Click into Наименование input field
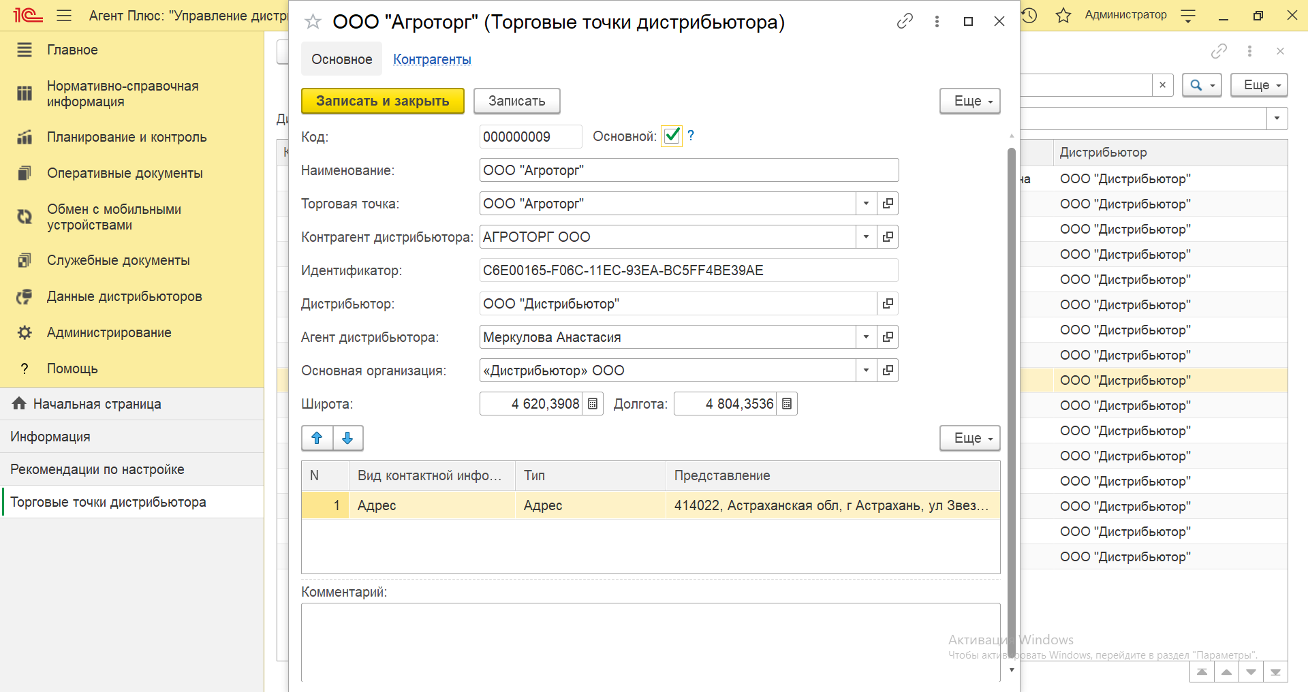 (689, 170)
